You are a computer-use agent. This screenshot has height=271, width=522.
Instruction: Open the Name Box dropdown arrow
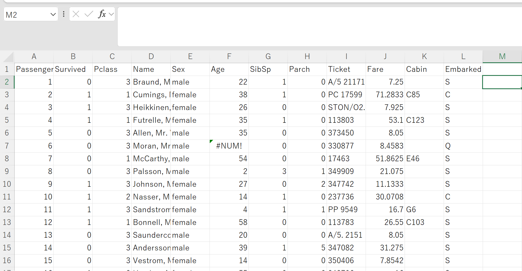53,14
